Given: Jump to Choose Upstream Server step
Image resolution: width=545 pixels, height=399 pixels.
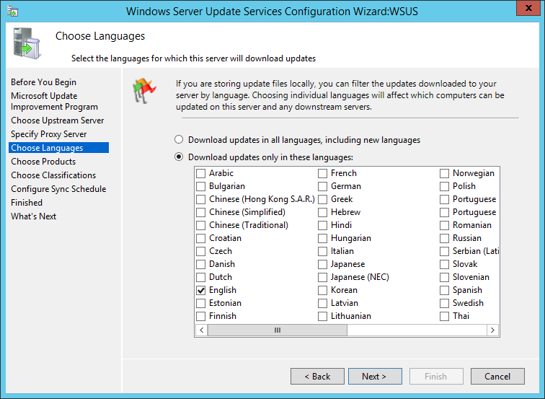Looking at the screenshot, I should [x=58, y=120].
